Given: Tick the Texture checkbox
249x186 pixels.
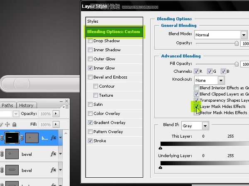Looking at the screenshot, I should (x=95, y=95).
